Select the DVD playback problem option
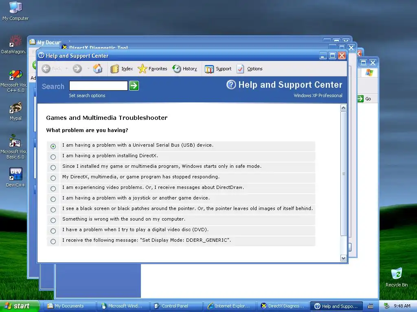This screenshot has width=417, height=312. click(x=53, y=231)
